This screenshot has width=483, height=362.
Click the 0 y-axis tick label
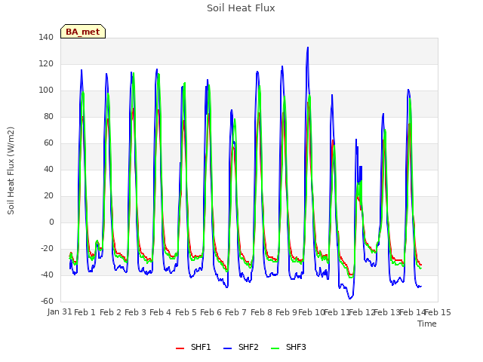point(51,222)
